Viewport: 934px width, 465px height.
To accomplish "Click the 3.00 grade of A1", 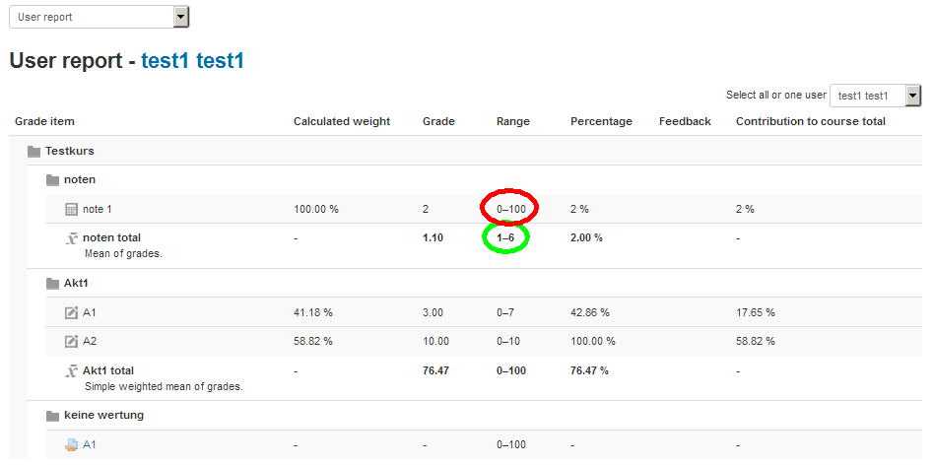I will (434, 312).
